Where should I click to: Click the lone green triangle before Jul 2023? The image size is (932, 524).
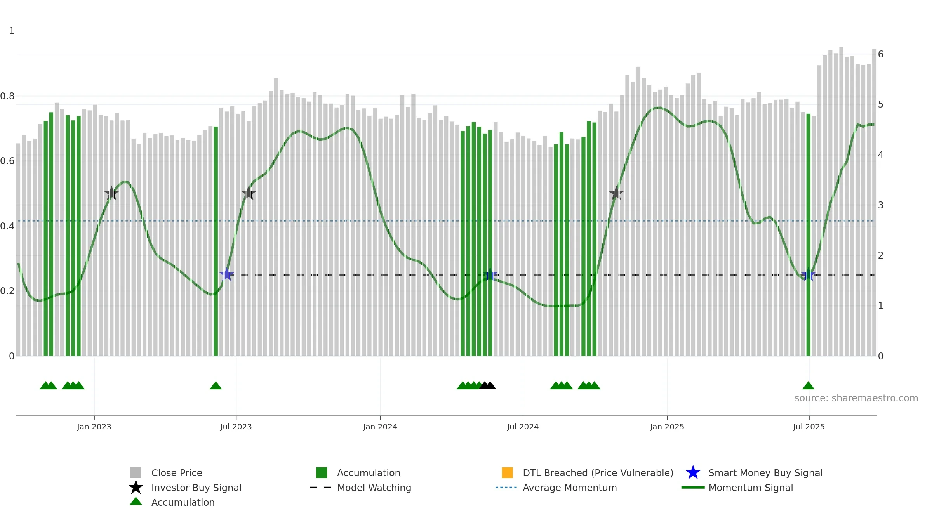216,385
